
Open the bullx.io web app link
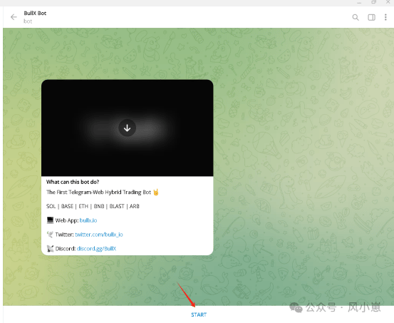pos(88,220)
